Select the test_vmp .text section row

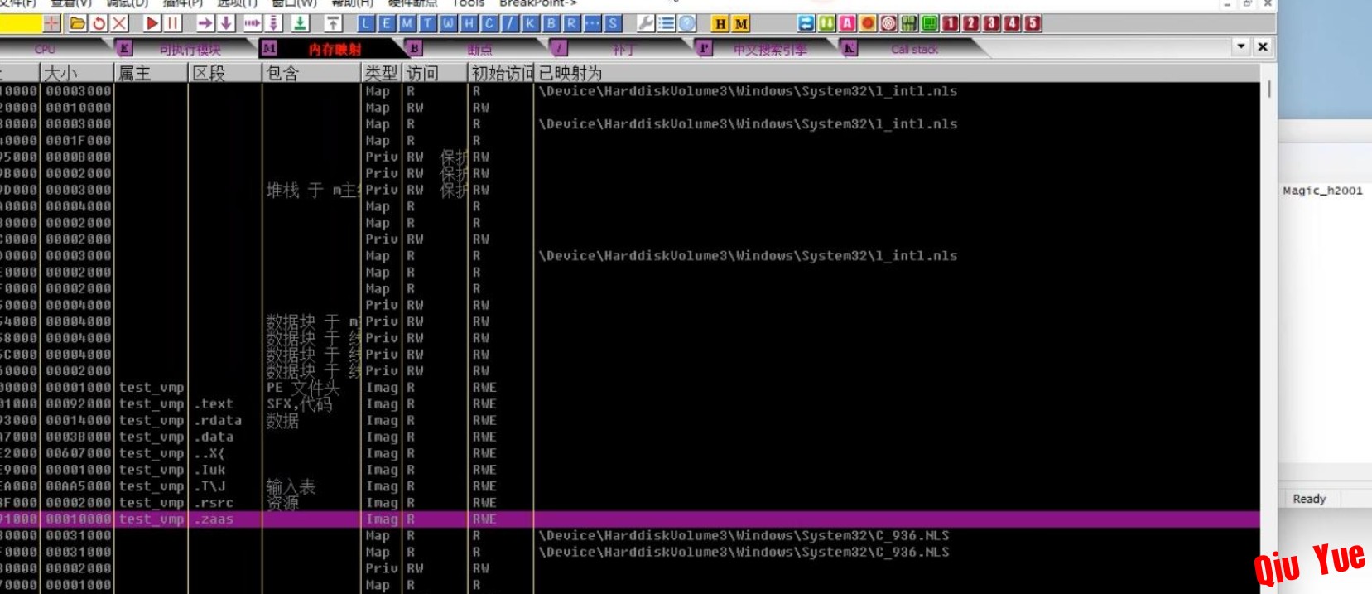[x=629, y=404]
